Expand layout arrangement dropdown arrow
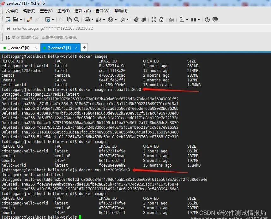271x219 pixels. [x=199, y=20]
